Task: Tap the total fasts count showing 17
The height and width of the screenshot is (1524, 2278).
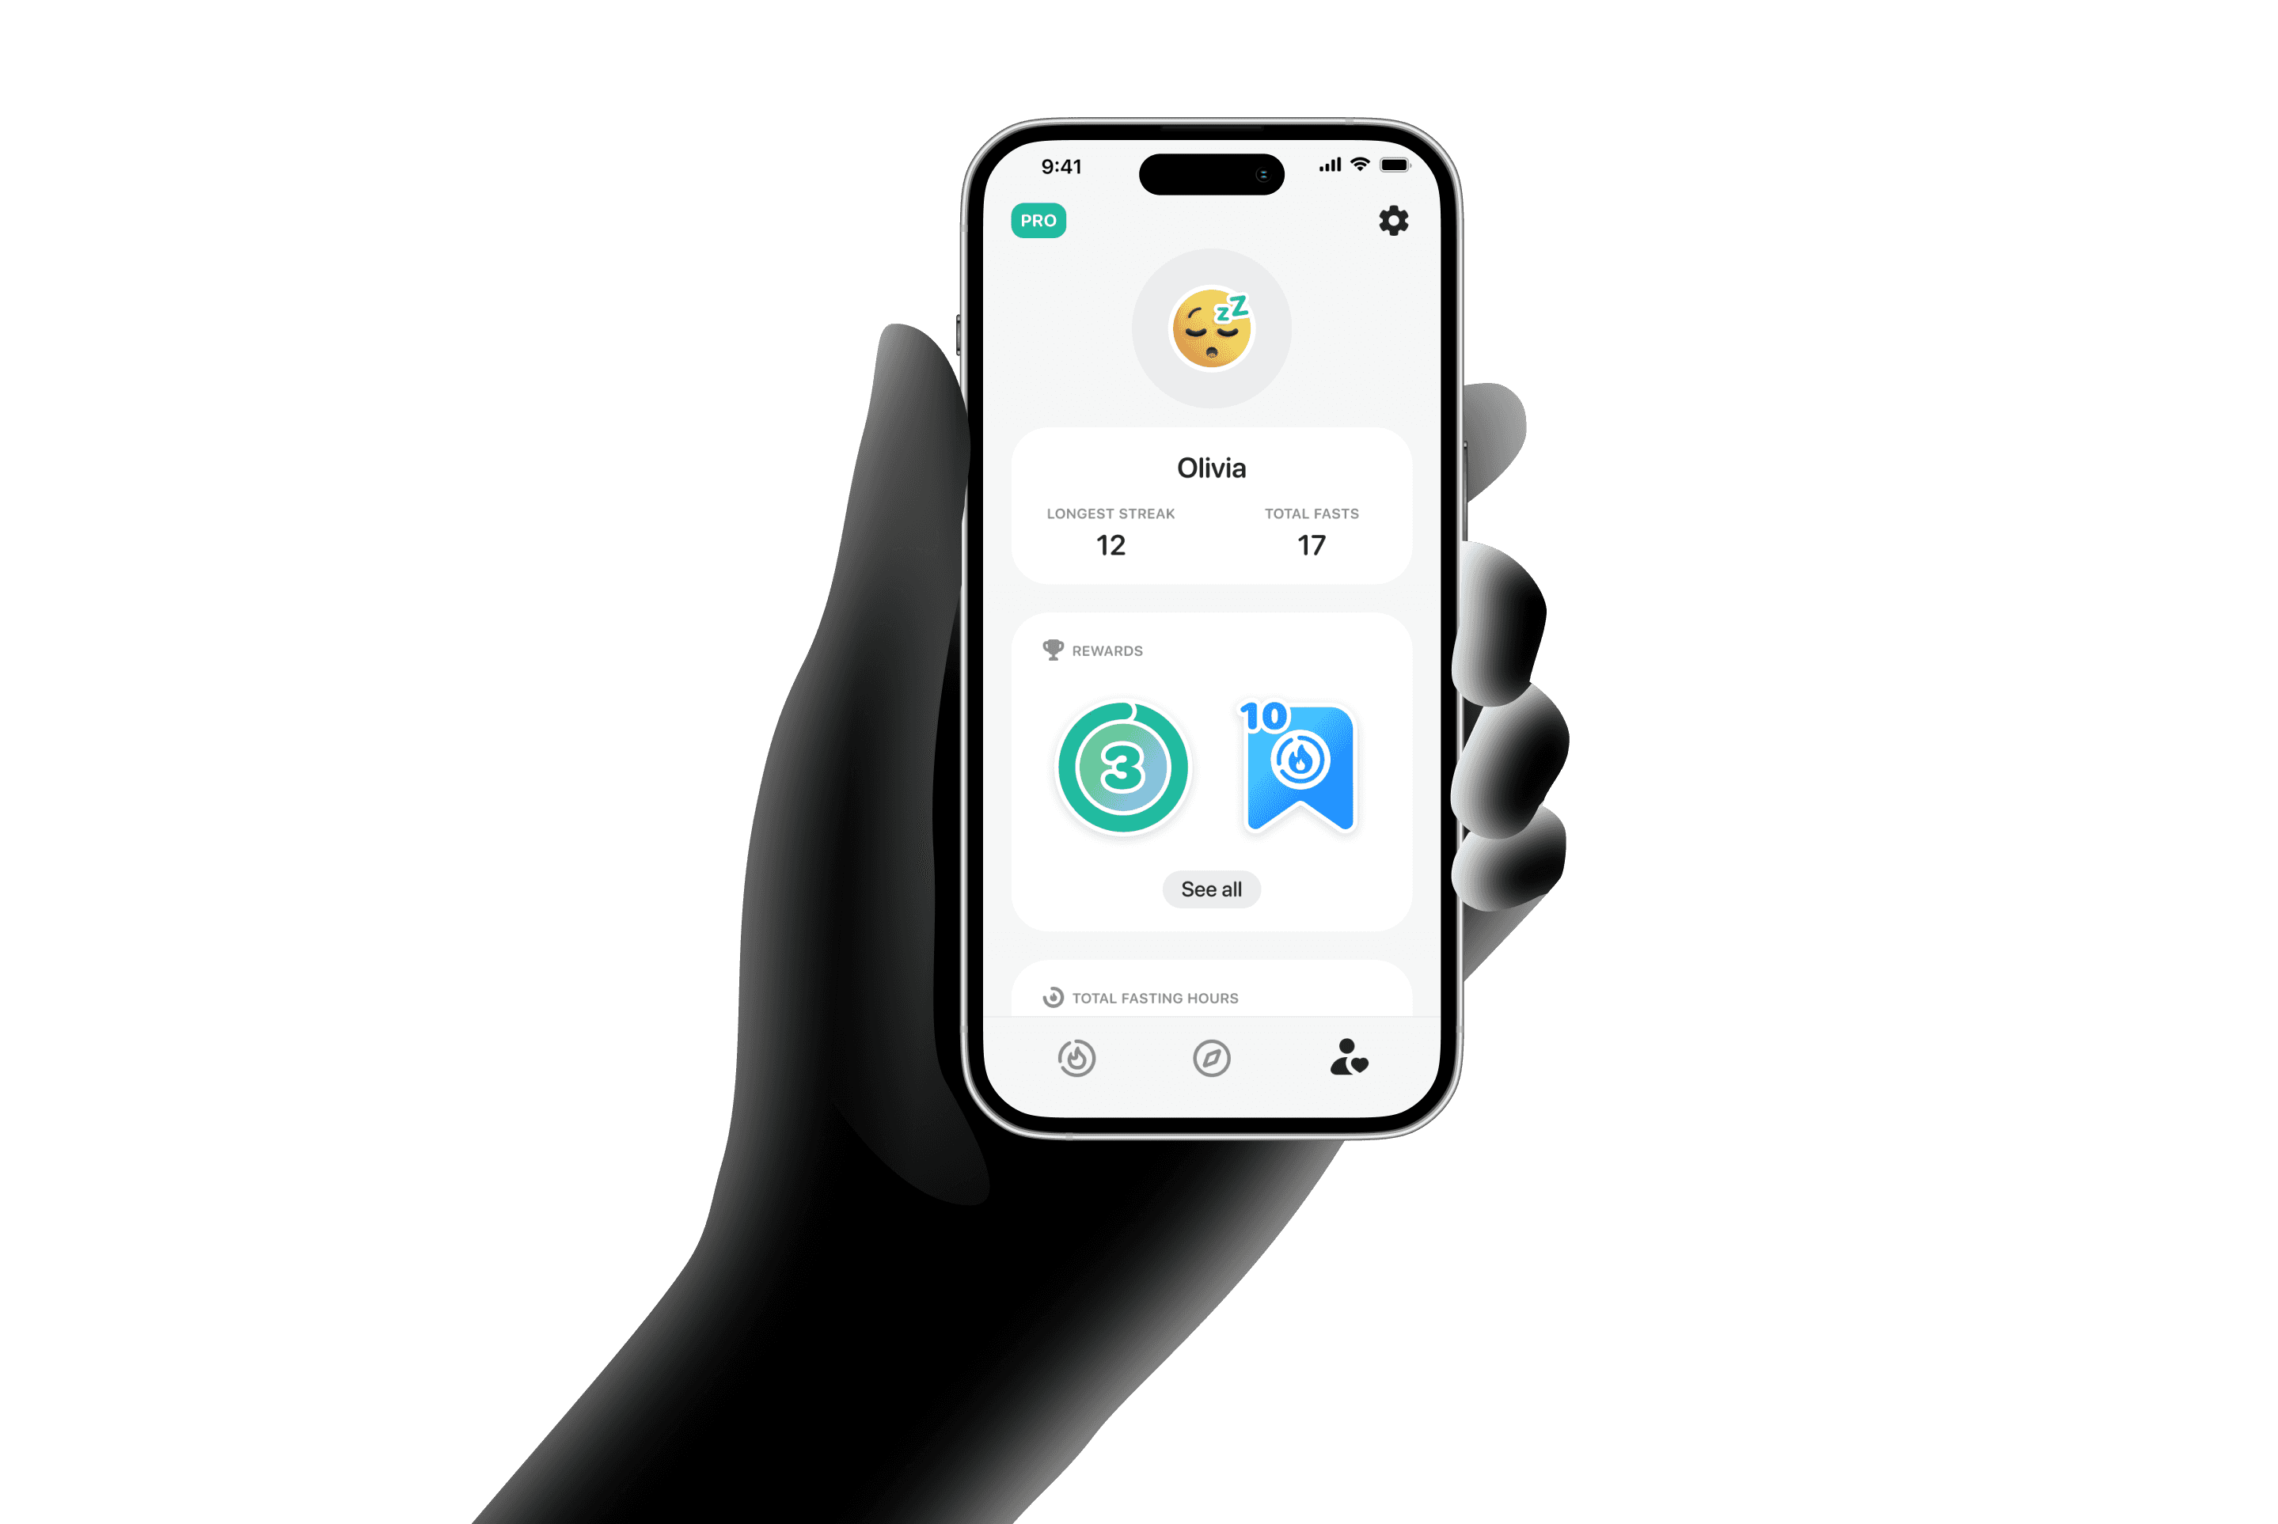Action: [1308, 543]
